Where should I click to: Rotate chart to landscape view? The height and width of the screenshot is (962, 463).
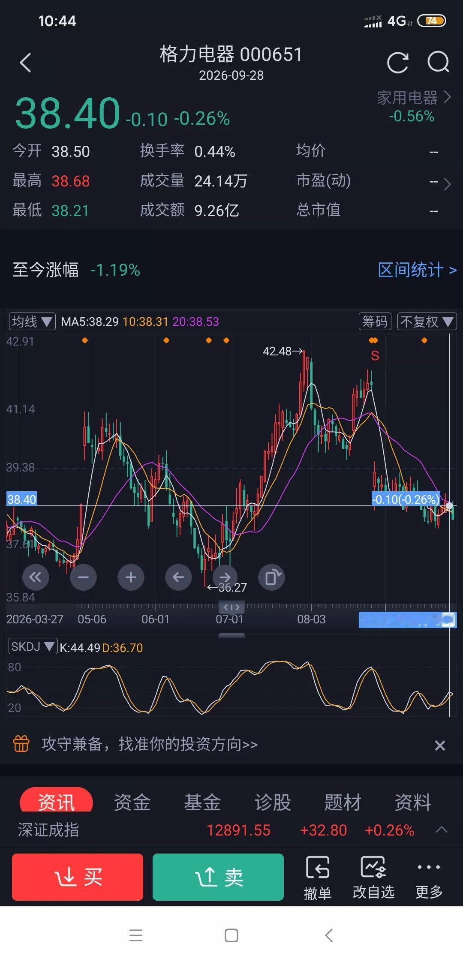pyautogui.click(x=272, y=577)
